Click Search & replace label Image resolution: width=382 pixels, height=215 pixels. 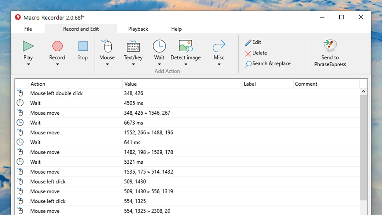(x=272, y=64)
